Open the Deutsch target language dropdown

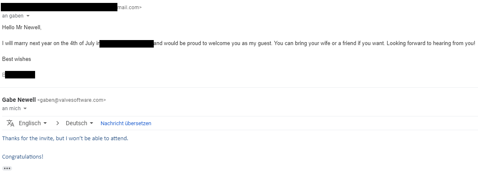point(79,123)
